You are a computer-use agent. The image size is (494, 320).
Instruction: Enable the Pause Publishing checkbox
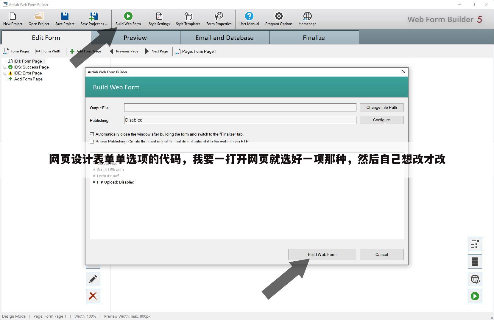click(92, 142)
